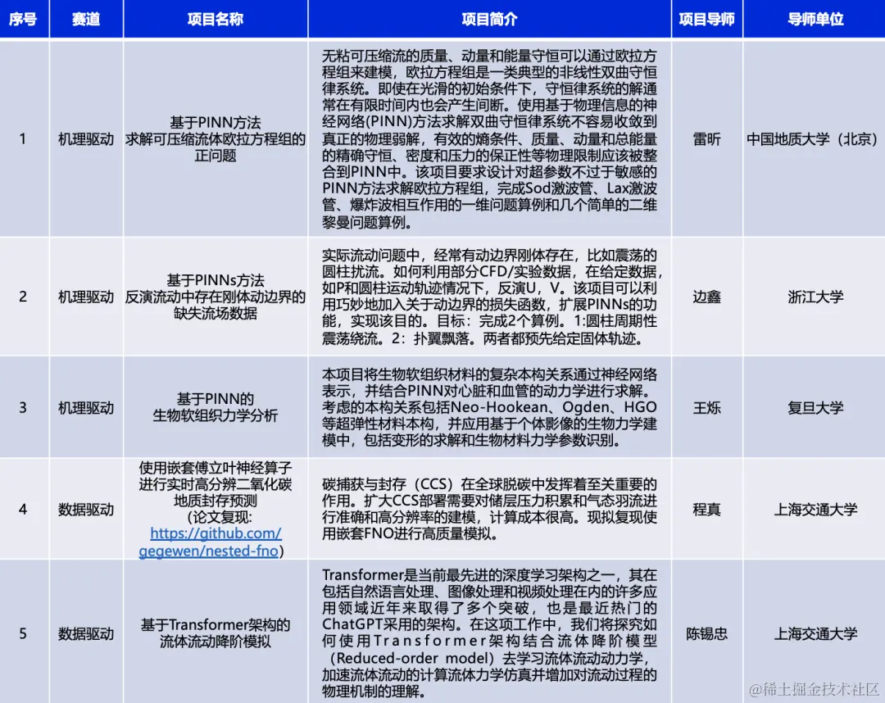Select mentor 程真 in row 4
Viewport: 885px width, 703px height.
pos(707,510)
